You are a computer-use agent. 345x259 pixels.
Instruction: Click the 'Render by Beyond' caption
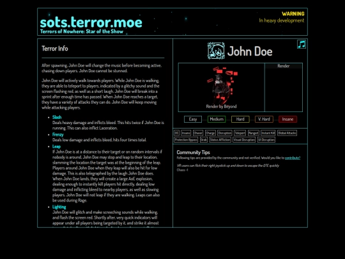pos(221,106)
